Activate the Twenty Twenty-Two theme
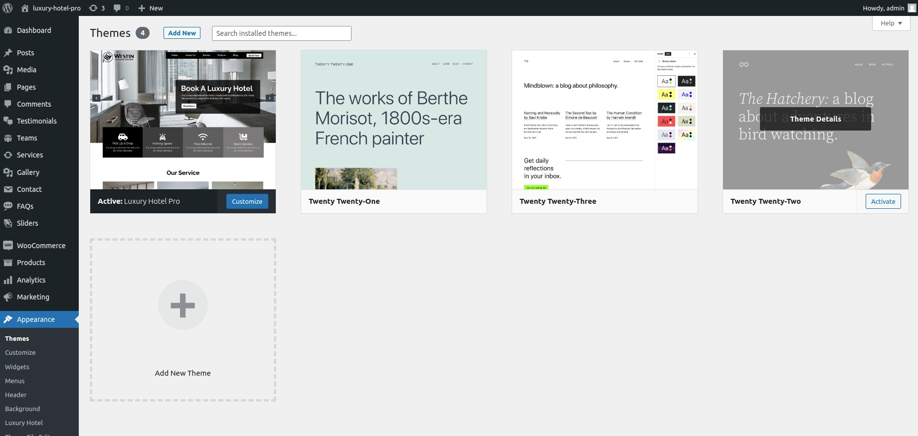The height and width of the screenshot is (436, 918). click(883, 201)
